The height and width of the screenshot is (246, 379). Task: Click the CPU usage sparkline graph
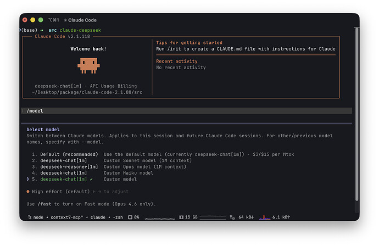pos(159,218)
